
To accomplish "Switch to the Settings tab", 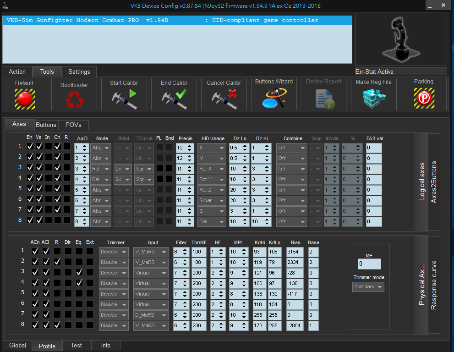I will click(79, 72).
